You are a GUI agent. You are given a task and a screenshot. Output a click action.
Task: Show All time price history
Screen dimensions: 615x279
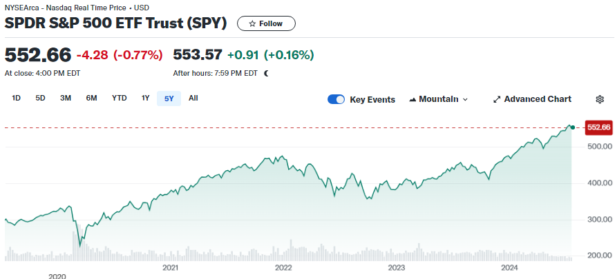(193, 98)
